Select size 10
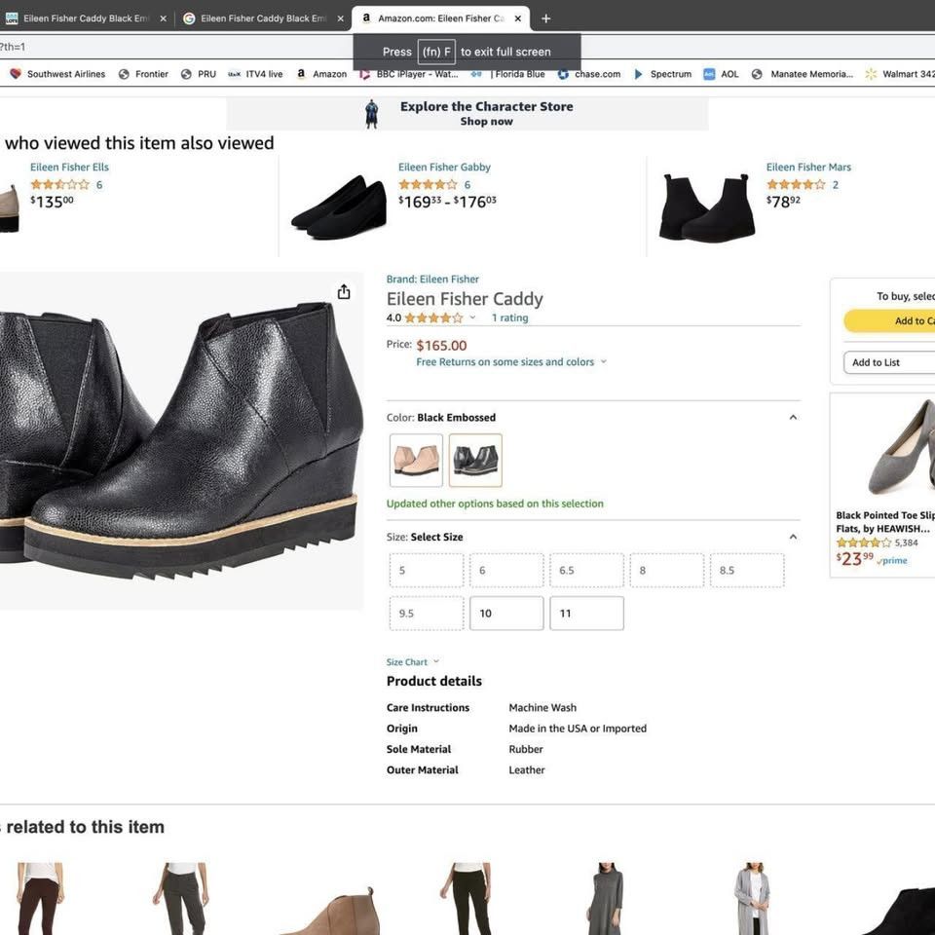The image size is (935, 935). pyautogui.click(x=506, y=613)
